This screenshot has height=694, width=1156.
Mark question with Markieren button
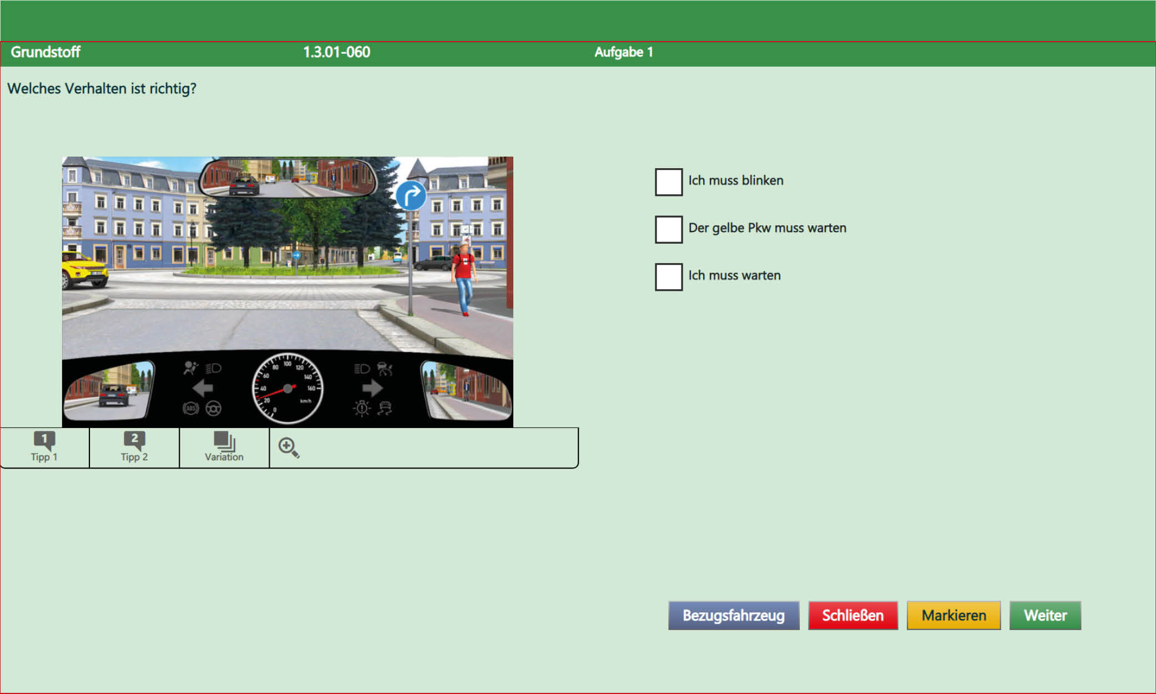[954, 615]
